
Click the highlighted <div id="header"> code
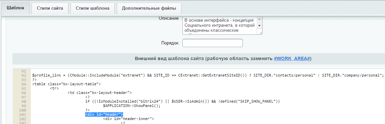point(104,114)
